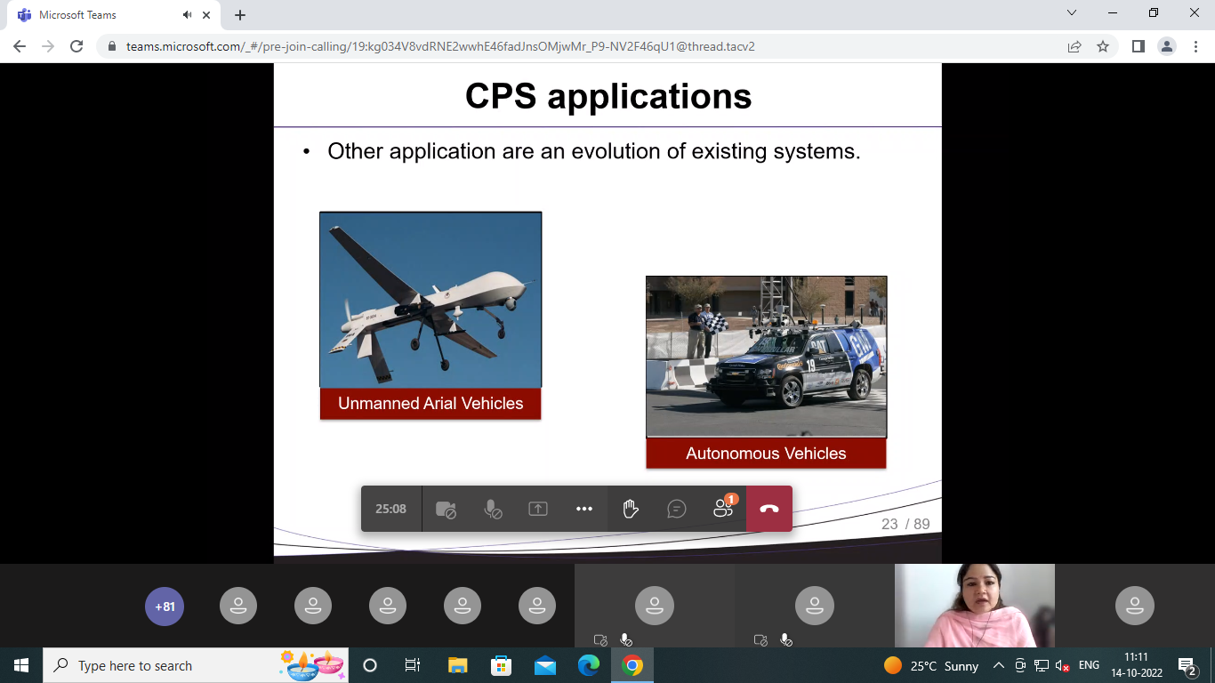This screenshot has width=1215, height=683.
Task: Select the presenter's video thumbnail
Action: 975,606
